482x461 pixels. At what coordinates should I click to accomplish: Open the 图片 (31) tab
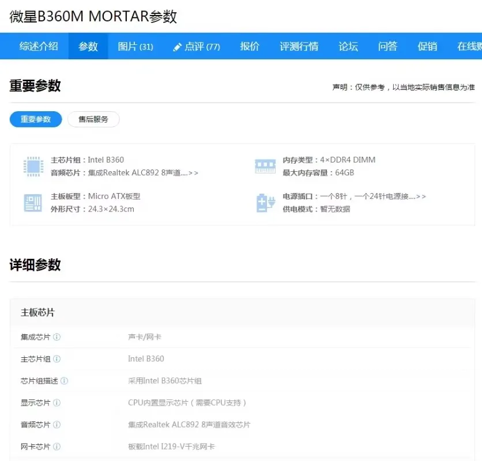coord(135,47)
